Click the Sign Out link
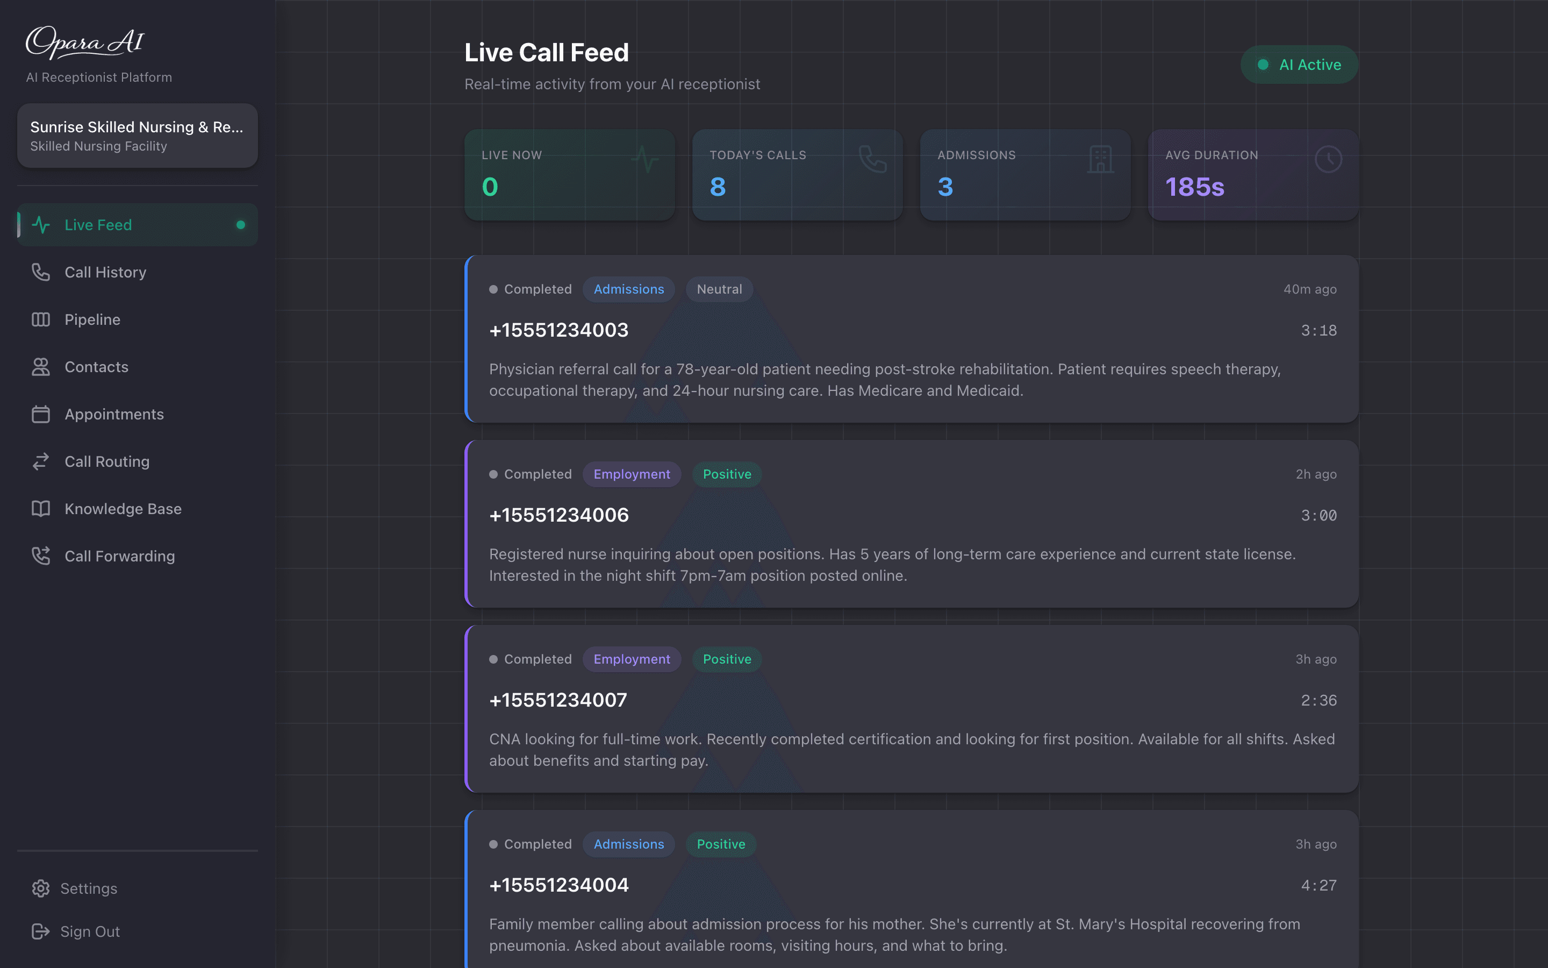The image size is (1548, 968). pyautogui.click(x=138, y=931)
